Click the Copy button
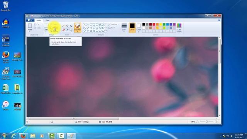The image size is (247, 139). 37,28
